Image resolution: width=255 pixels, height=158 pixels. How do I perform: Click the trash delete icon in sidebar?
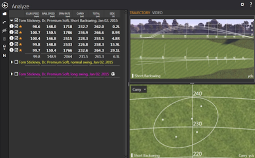[x=4, y=39]
